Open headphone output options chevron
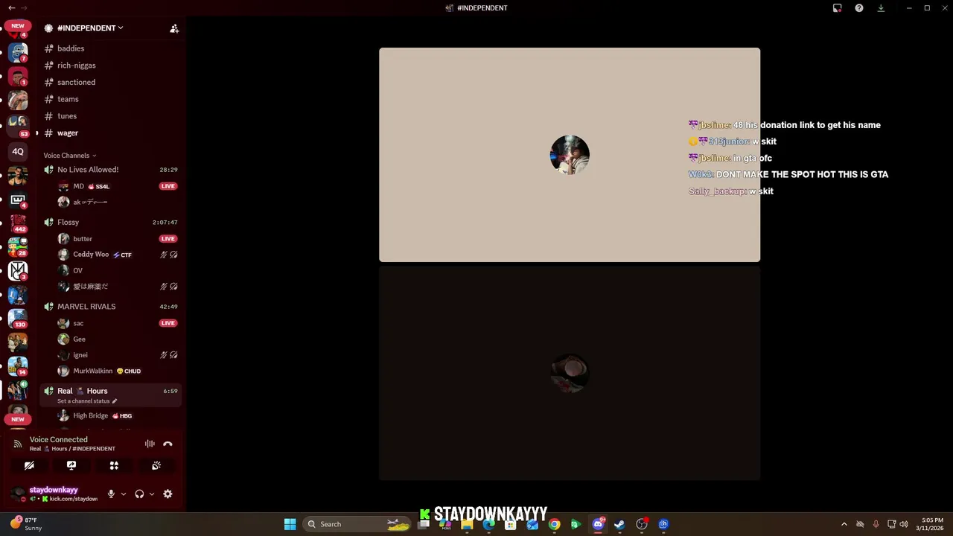The image size is (953, 536). 152,494
